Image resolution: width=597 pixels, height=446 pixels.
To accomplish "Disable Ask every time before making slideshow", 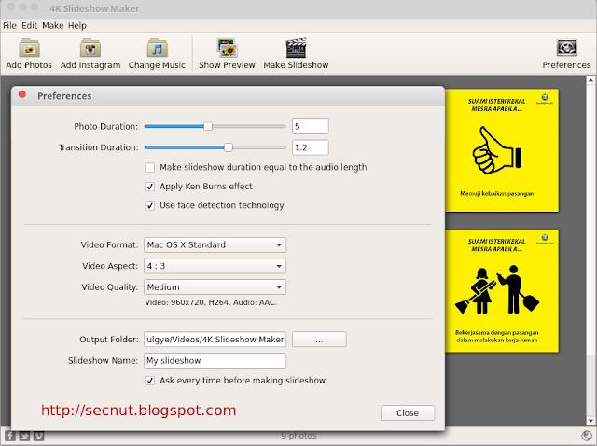I will point(149,381).
